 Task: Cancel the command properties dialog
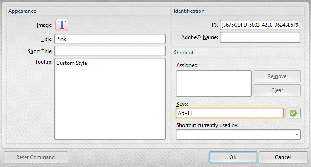pyautogui.click(x=283, y=157)
